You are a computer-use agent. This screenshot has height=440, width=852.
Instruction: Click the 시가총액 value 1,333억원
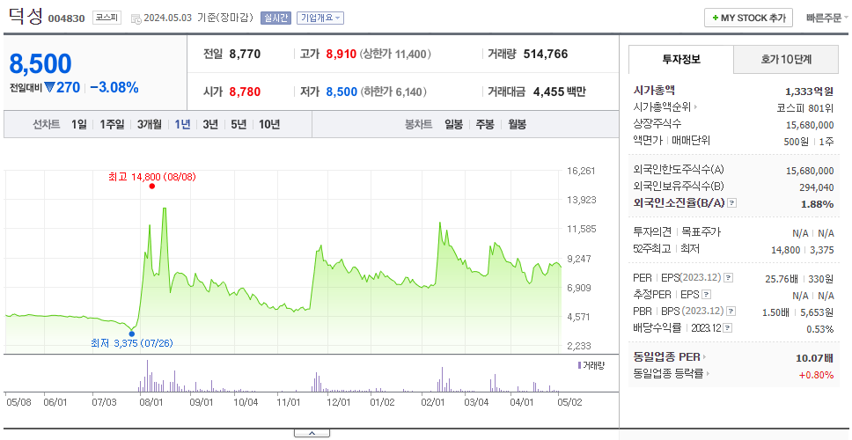tap(809, 91)
